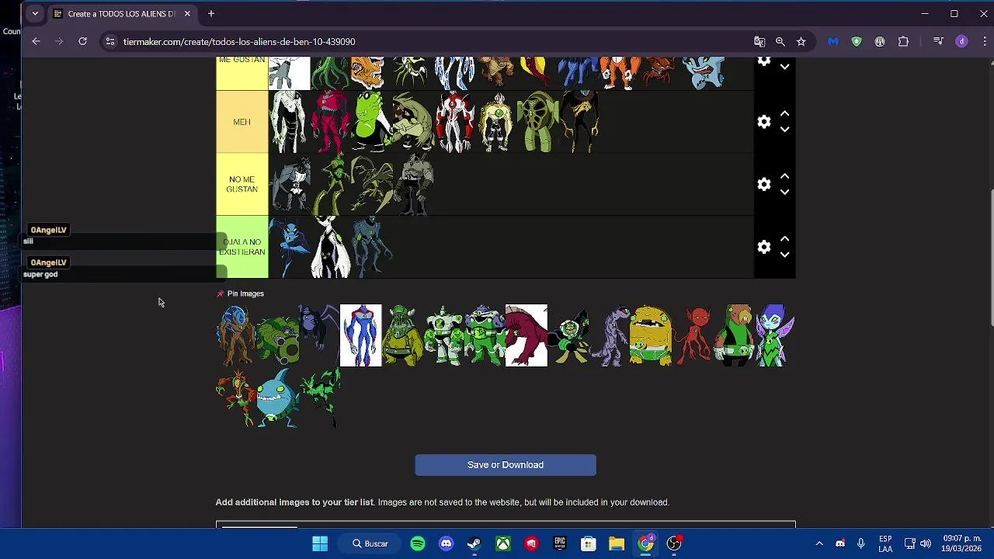Select green frog-like alien in MEH row
Viewport: 994px width, 559px height.
(x=371, y=122)
